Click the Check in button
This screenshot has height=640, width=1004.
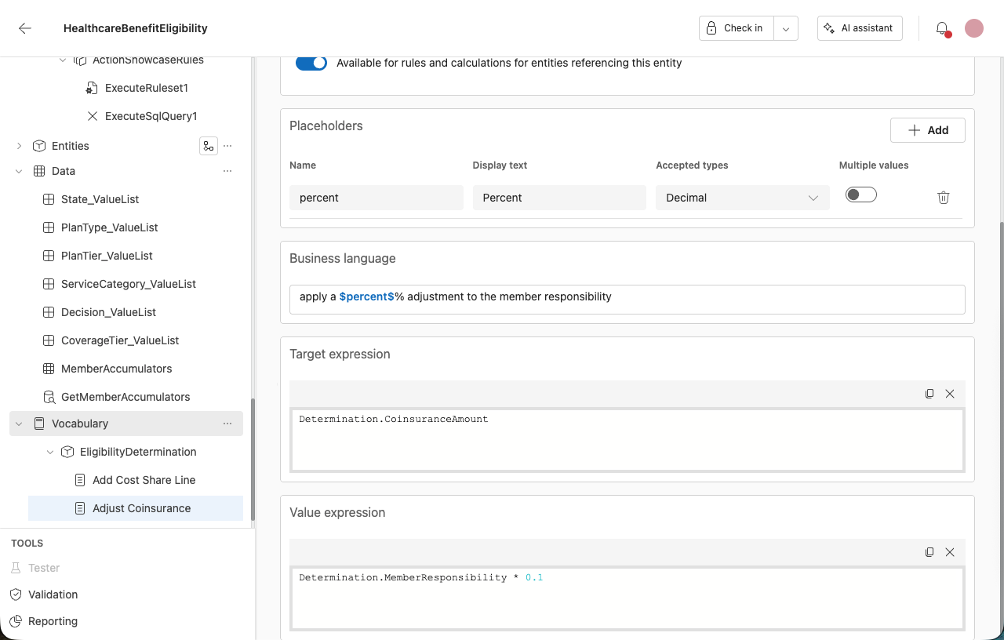737,28
